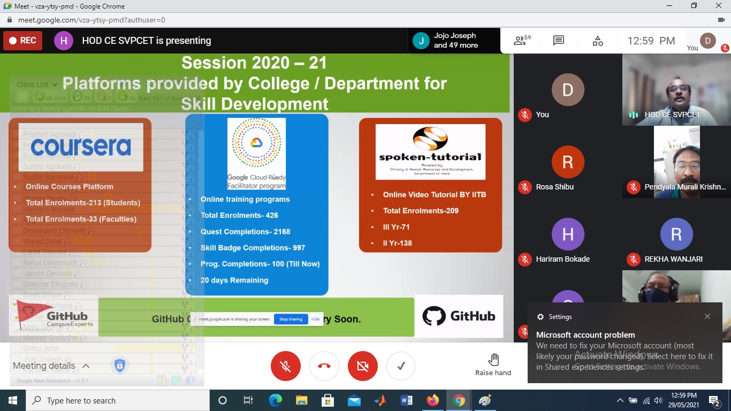Click the site lock icon in address bar

[x=10, y=20]
